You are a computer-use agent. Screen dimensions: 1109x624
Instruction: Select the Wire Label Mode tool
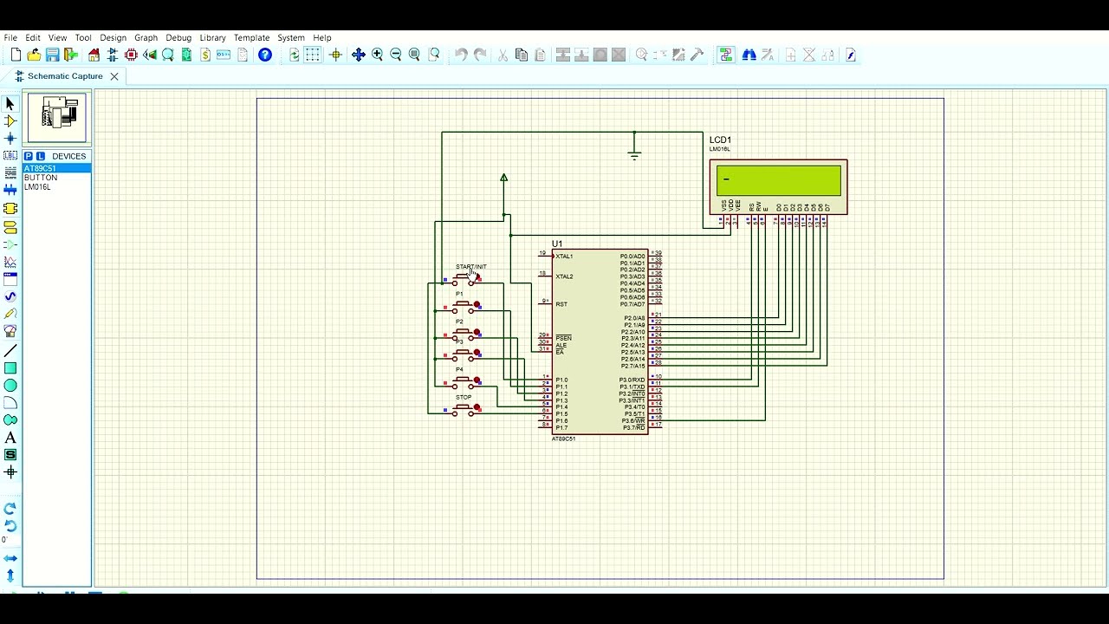(10, 156)
